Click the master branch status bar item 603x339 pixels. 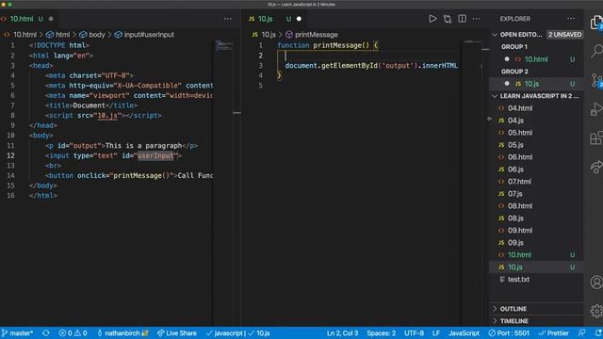(18, 333)
